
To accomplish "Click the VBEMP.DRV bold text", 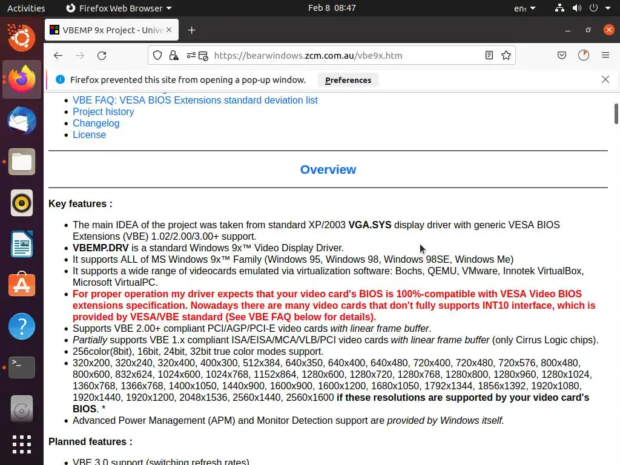I will [101, 248].
